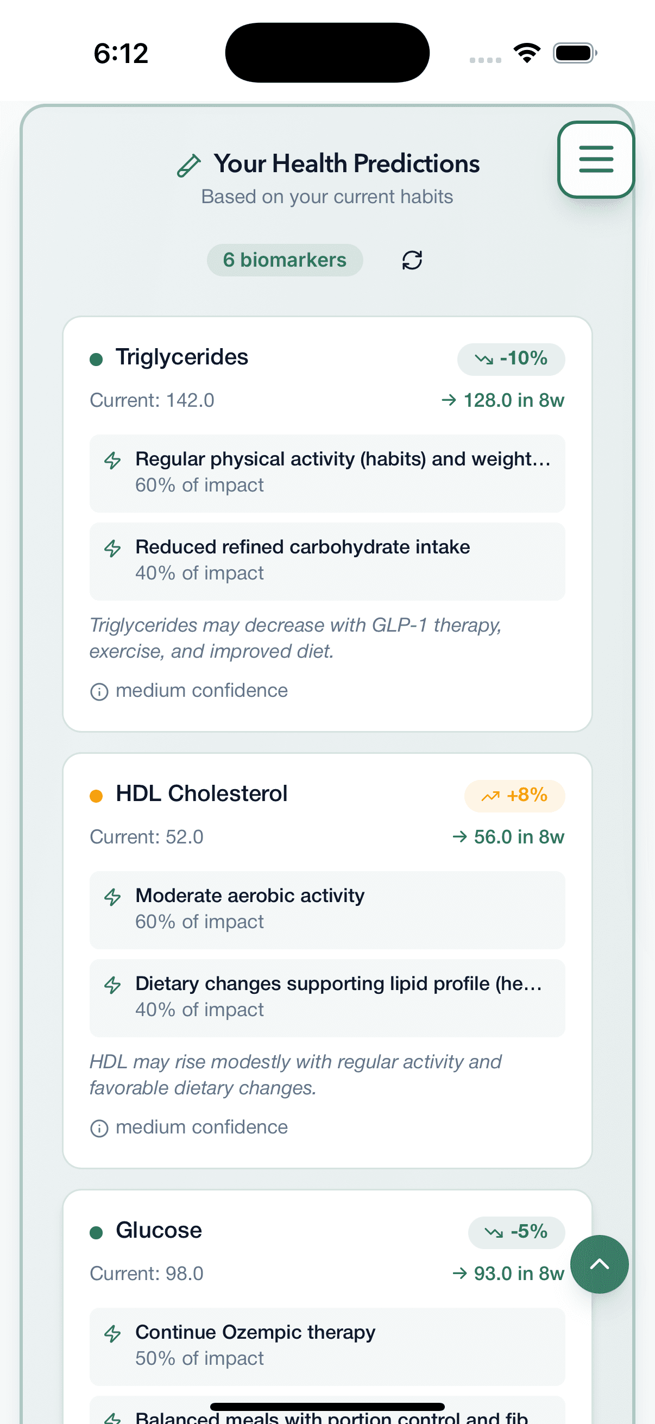The width and height of the screenshot is (655, 1424).
Task: Expand the Regular physical activity driver
Action: coord(326,472)
